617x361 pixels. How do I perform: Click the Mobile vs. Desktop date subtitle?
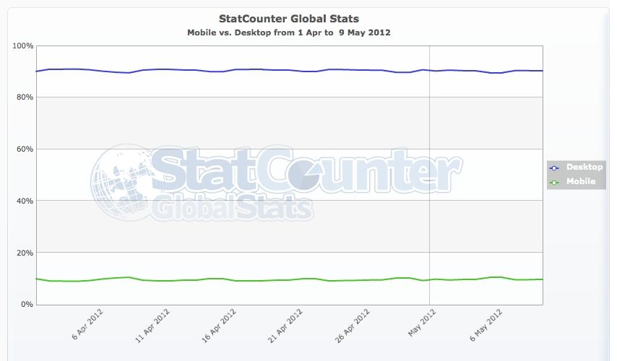(x=288, y=32)
